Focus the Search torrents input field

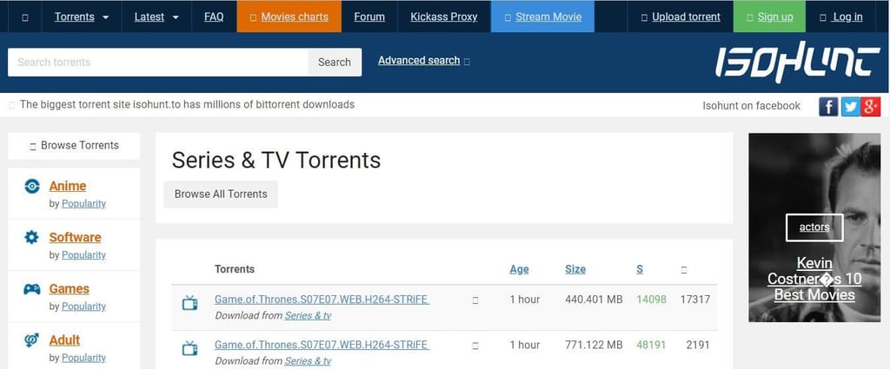[x=158, y=63]
